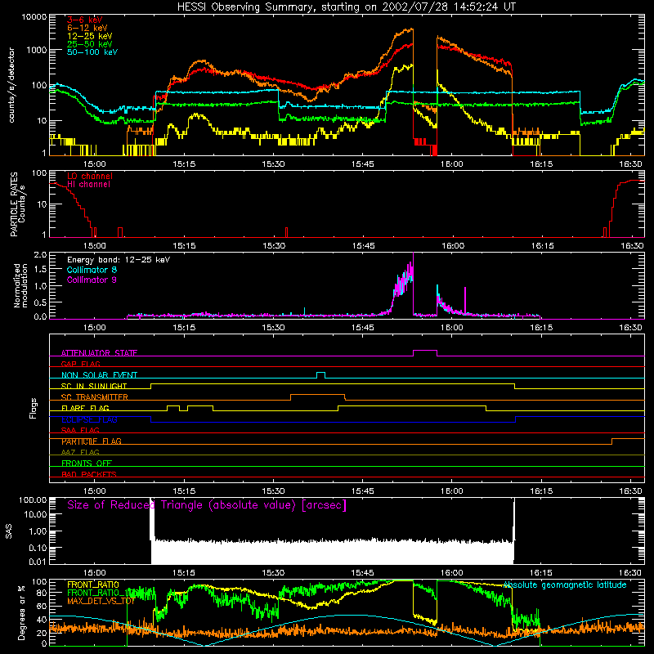This screenshot has height=654, width=654.
Task: Click the 'Size of Reduced Triangle' plot title
Action: [x=207, y=505]
